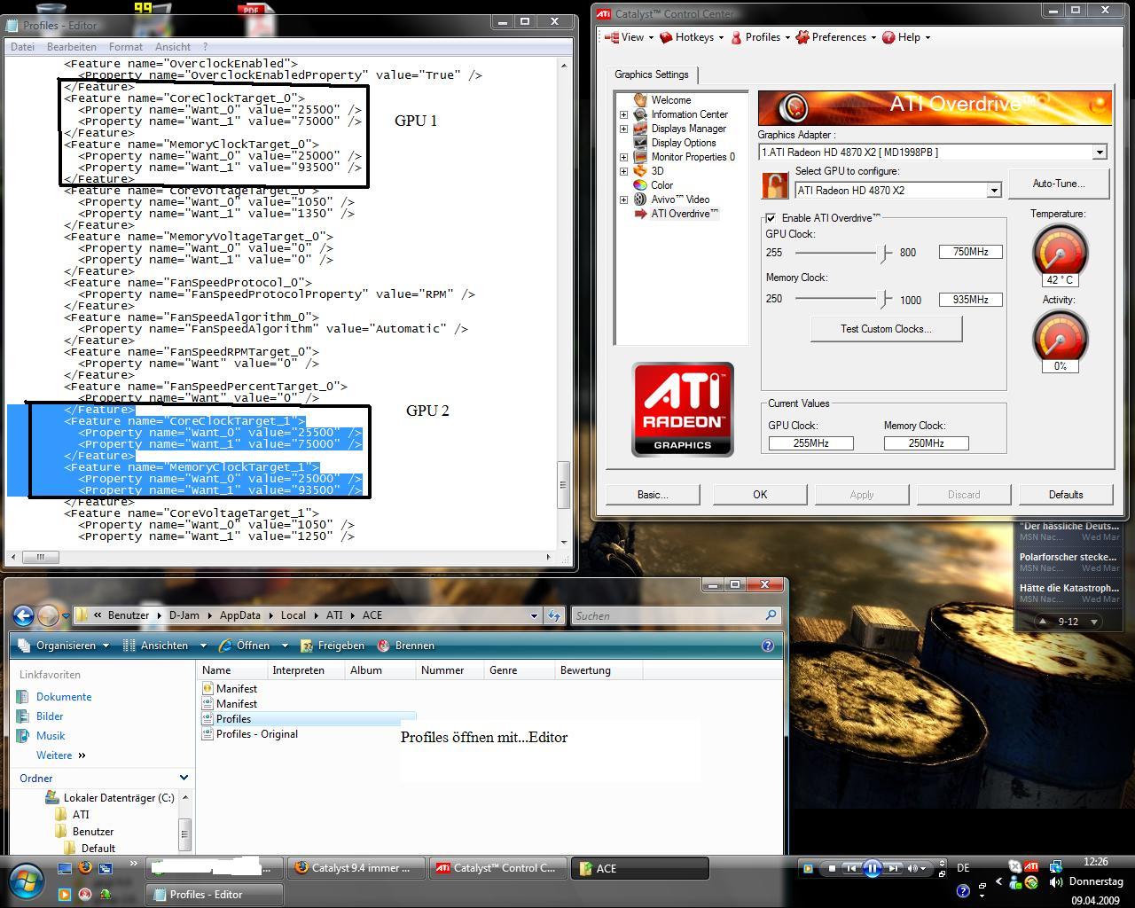Viewport: 1135px width, 908px height.
Task: Open the Bilder favorite link
Action: coord(50,716)
